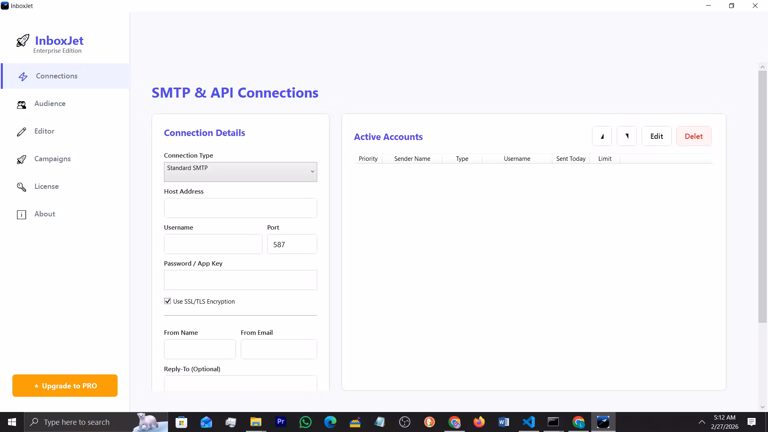
Task: Focus the Password / App Key field
Action: [240, 280]
